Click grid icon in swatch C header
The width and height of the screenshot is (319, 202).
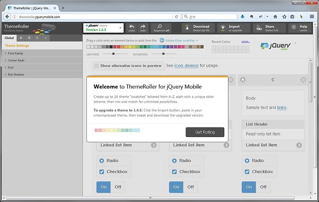[x=303, y=80]
